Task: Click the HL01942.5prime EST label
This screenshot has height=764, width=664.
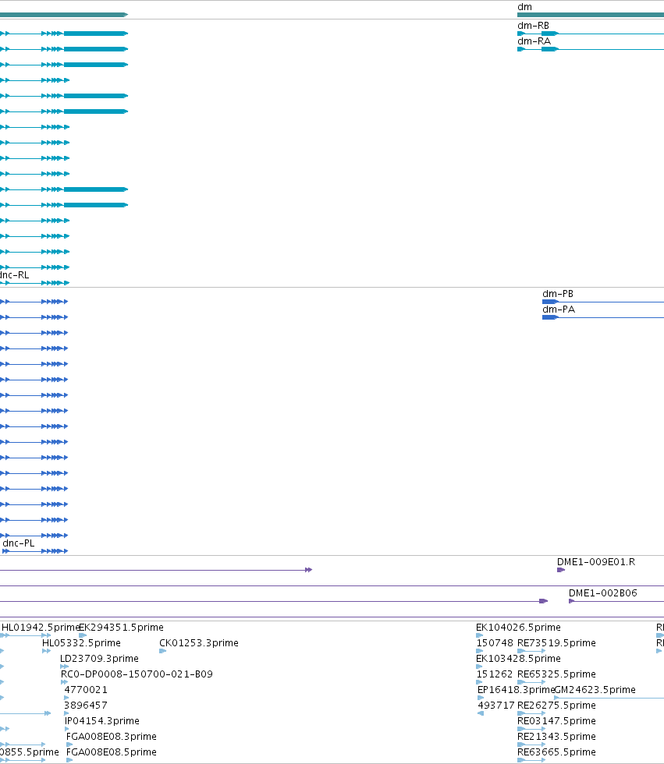Action: (x=41, y=627)
